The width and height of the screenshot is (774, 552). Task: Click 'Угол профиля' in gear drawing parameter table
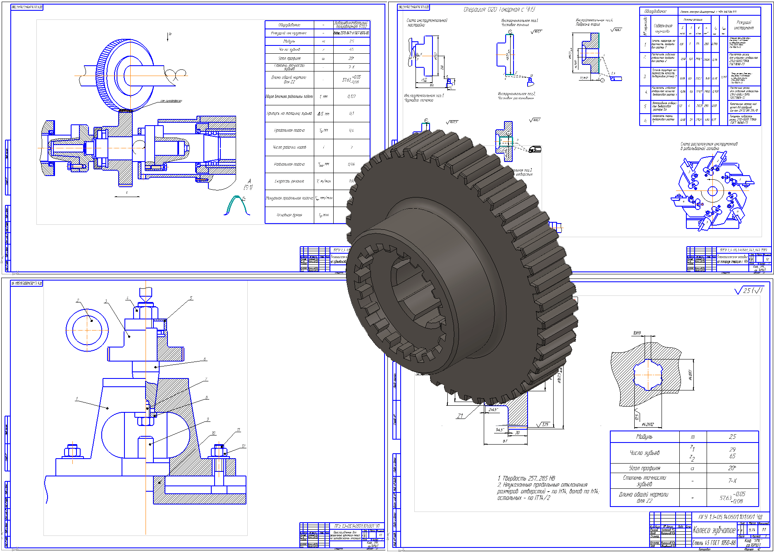pos(644,468)
